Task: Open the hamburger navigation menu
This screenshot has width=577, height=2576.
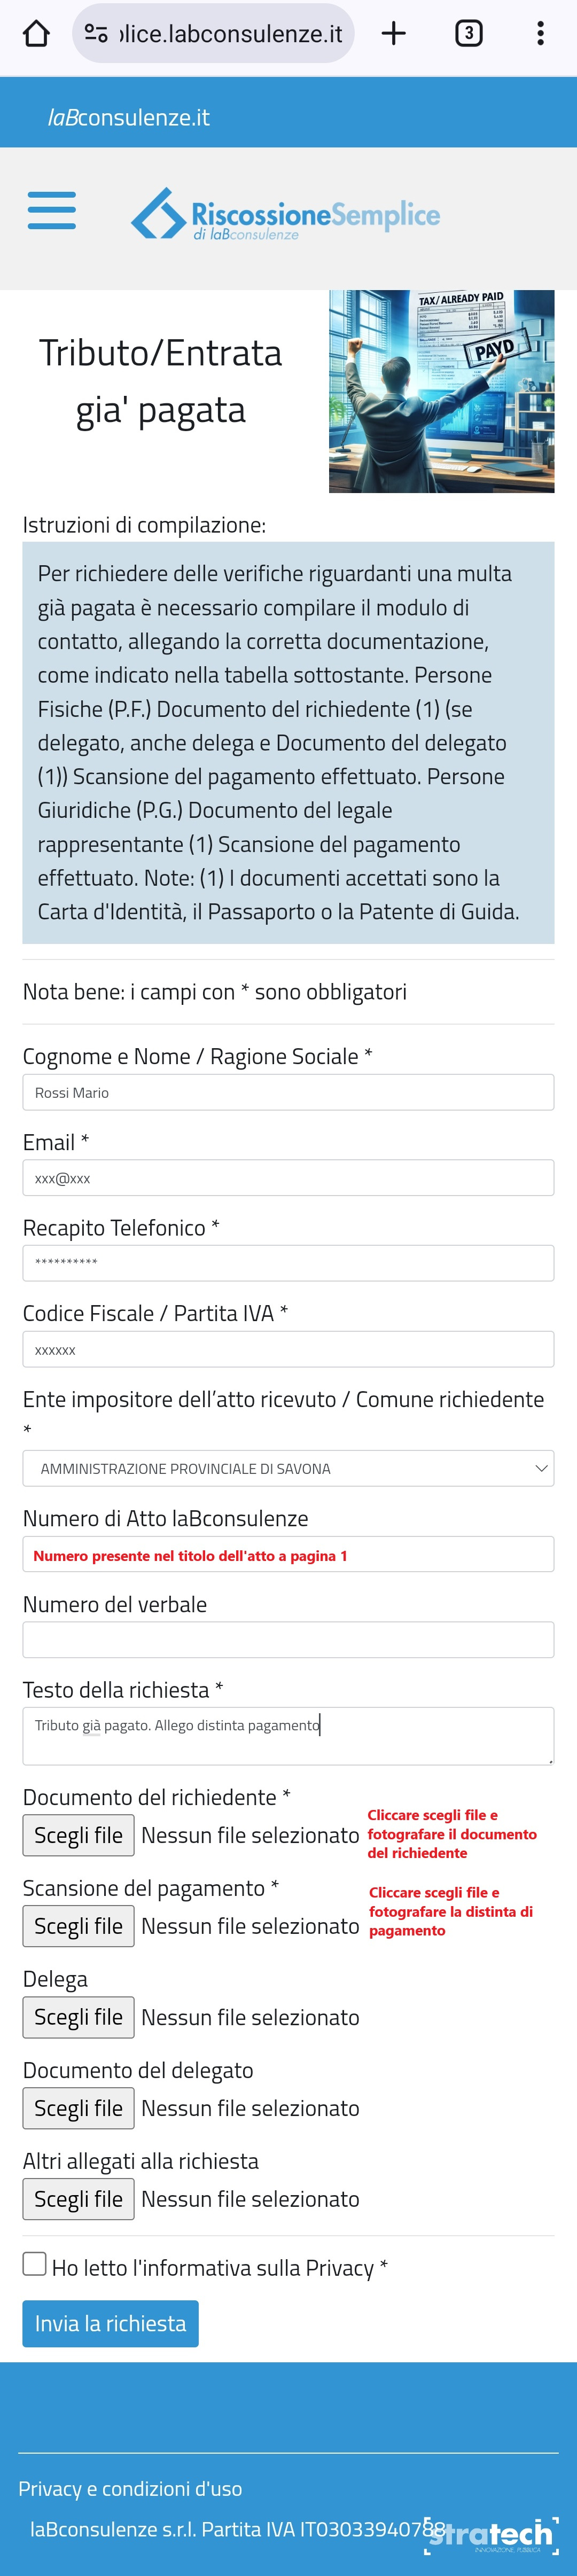Action: coord(52,210)
